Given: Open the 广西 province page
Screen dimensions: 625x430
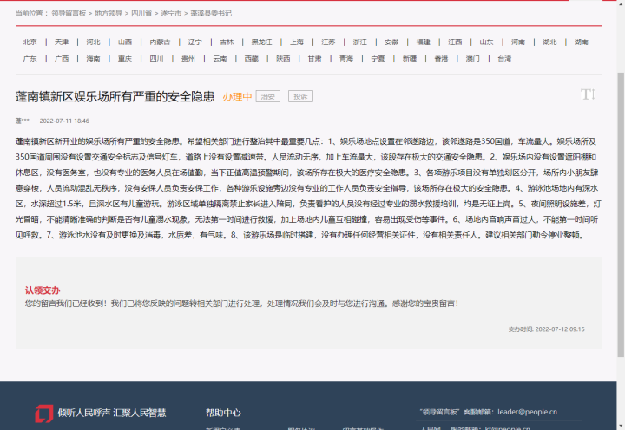Looking at the screenshot, I should [62, 59].
